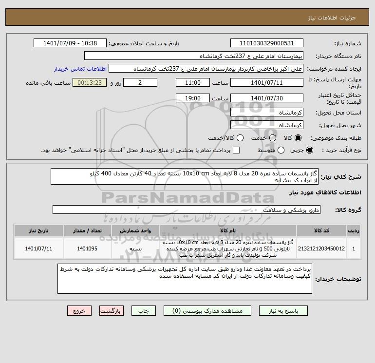The image size is (375, 363).
Task: Click the بازگشت back button
Action: (x=112, y=311)
